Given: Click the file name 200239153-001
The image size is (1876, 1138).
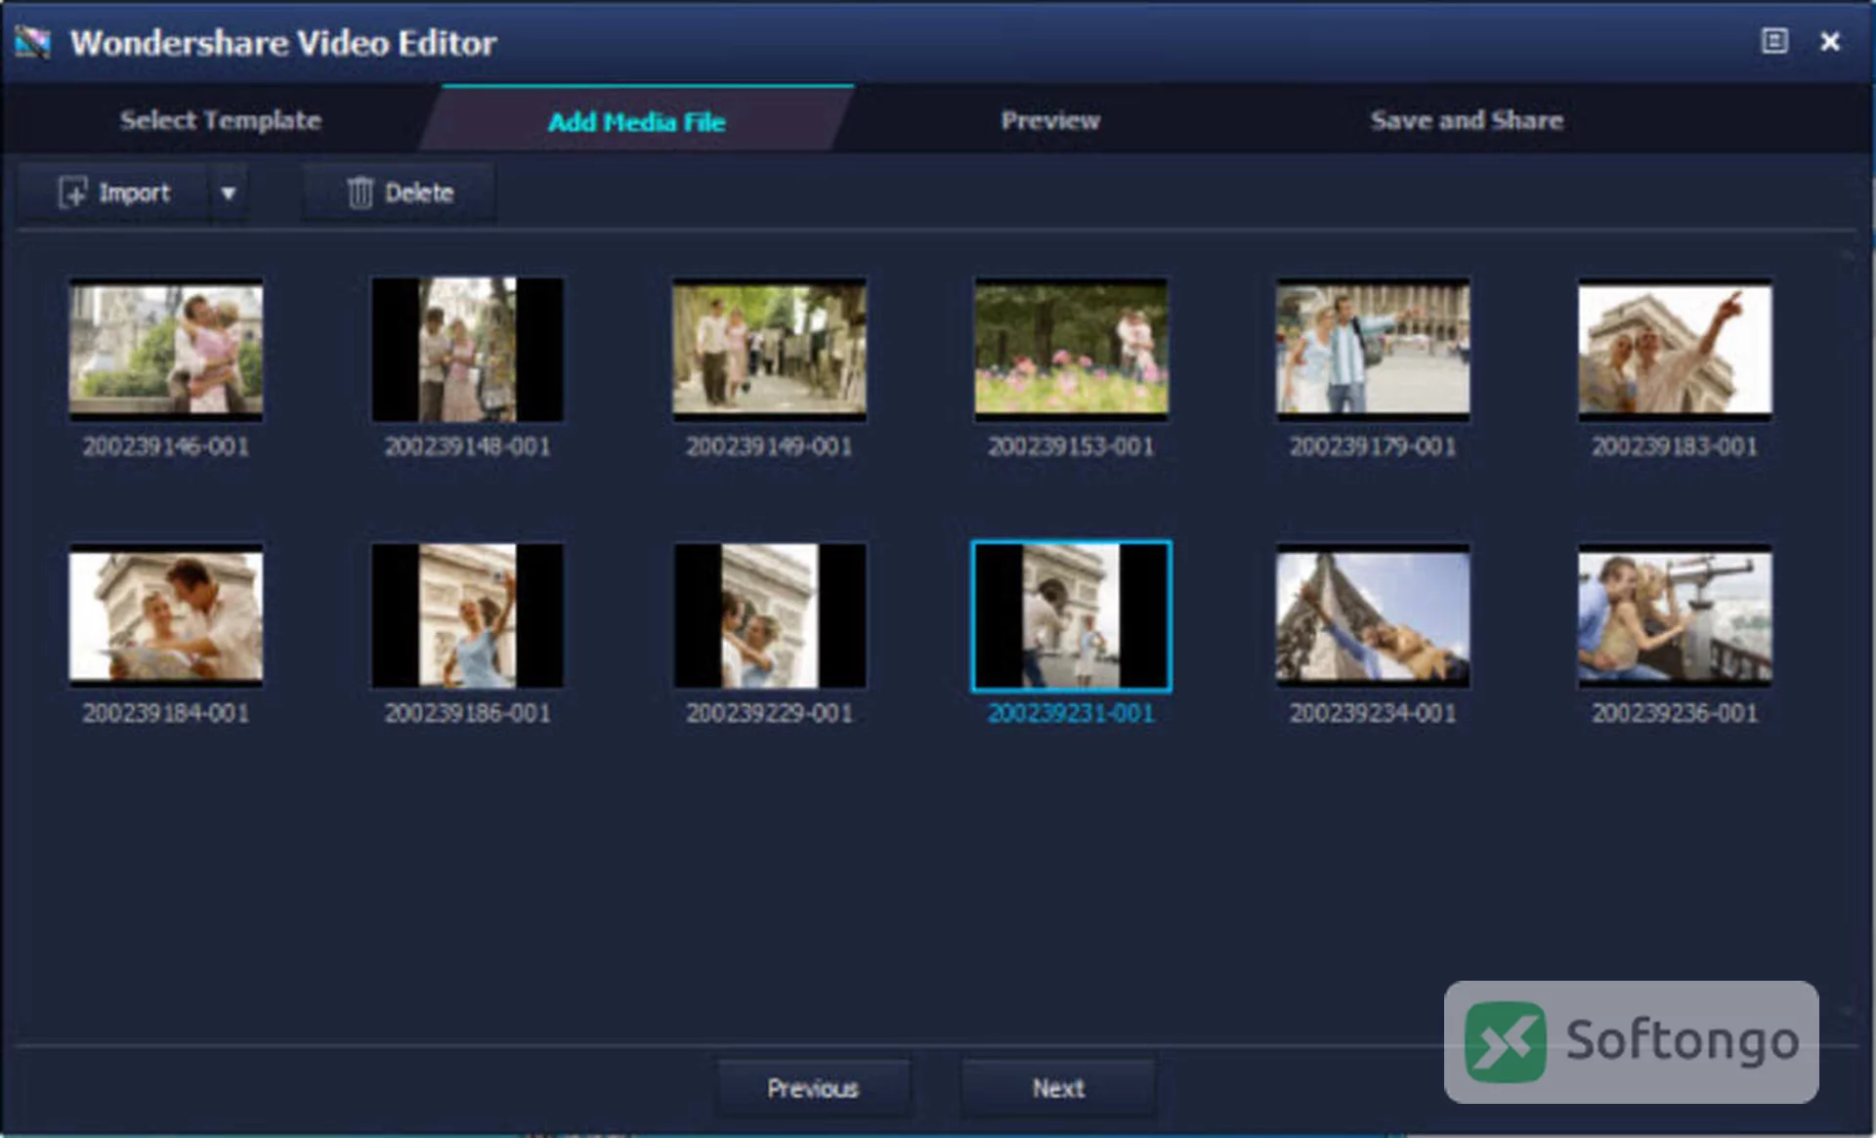Looking at the screenshot, I should click(1071, 446).
